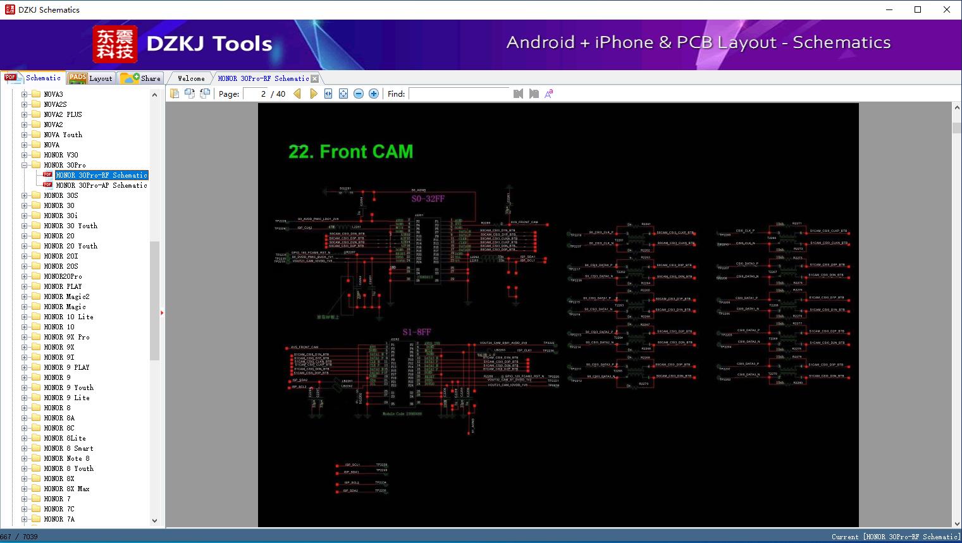This screenshot has height=543, width=962.
Task: Zoom in using the plus icon
Action: click(x=374, y=94)
